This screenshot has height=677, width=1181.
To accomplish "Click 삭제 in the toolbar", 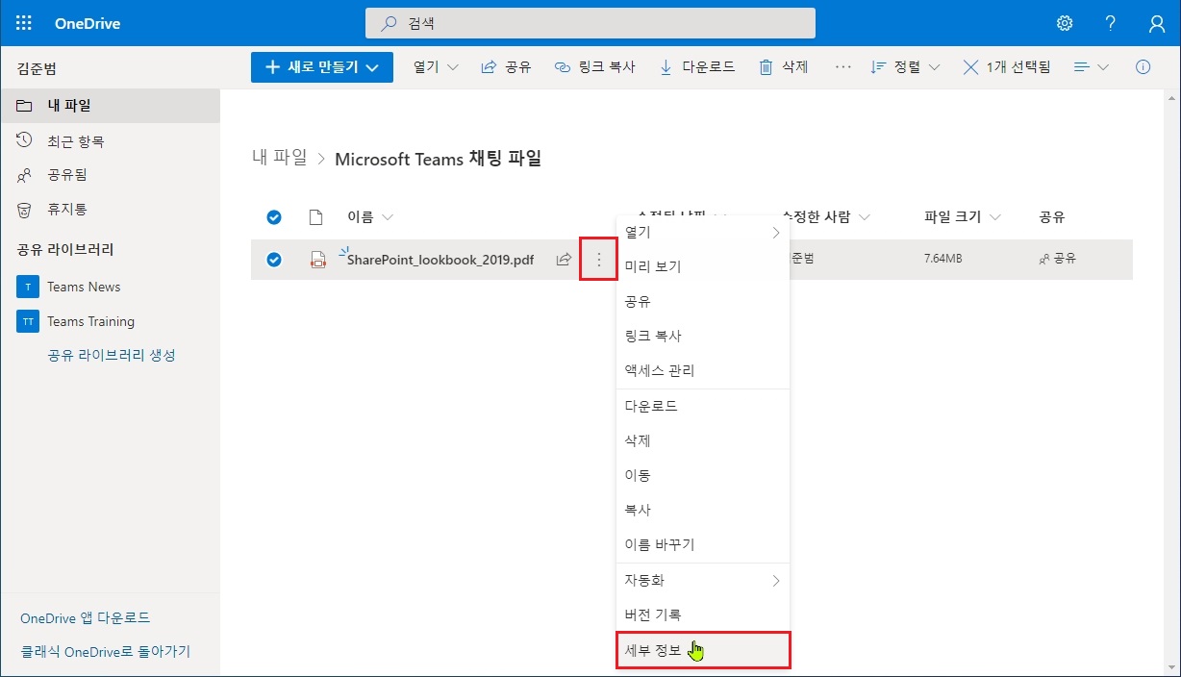I will click(x=784, y=67).
